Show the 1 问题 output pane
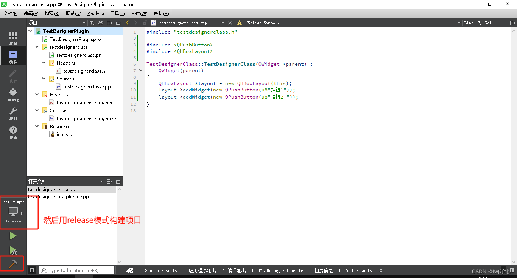 click(126, 270)
